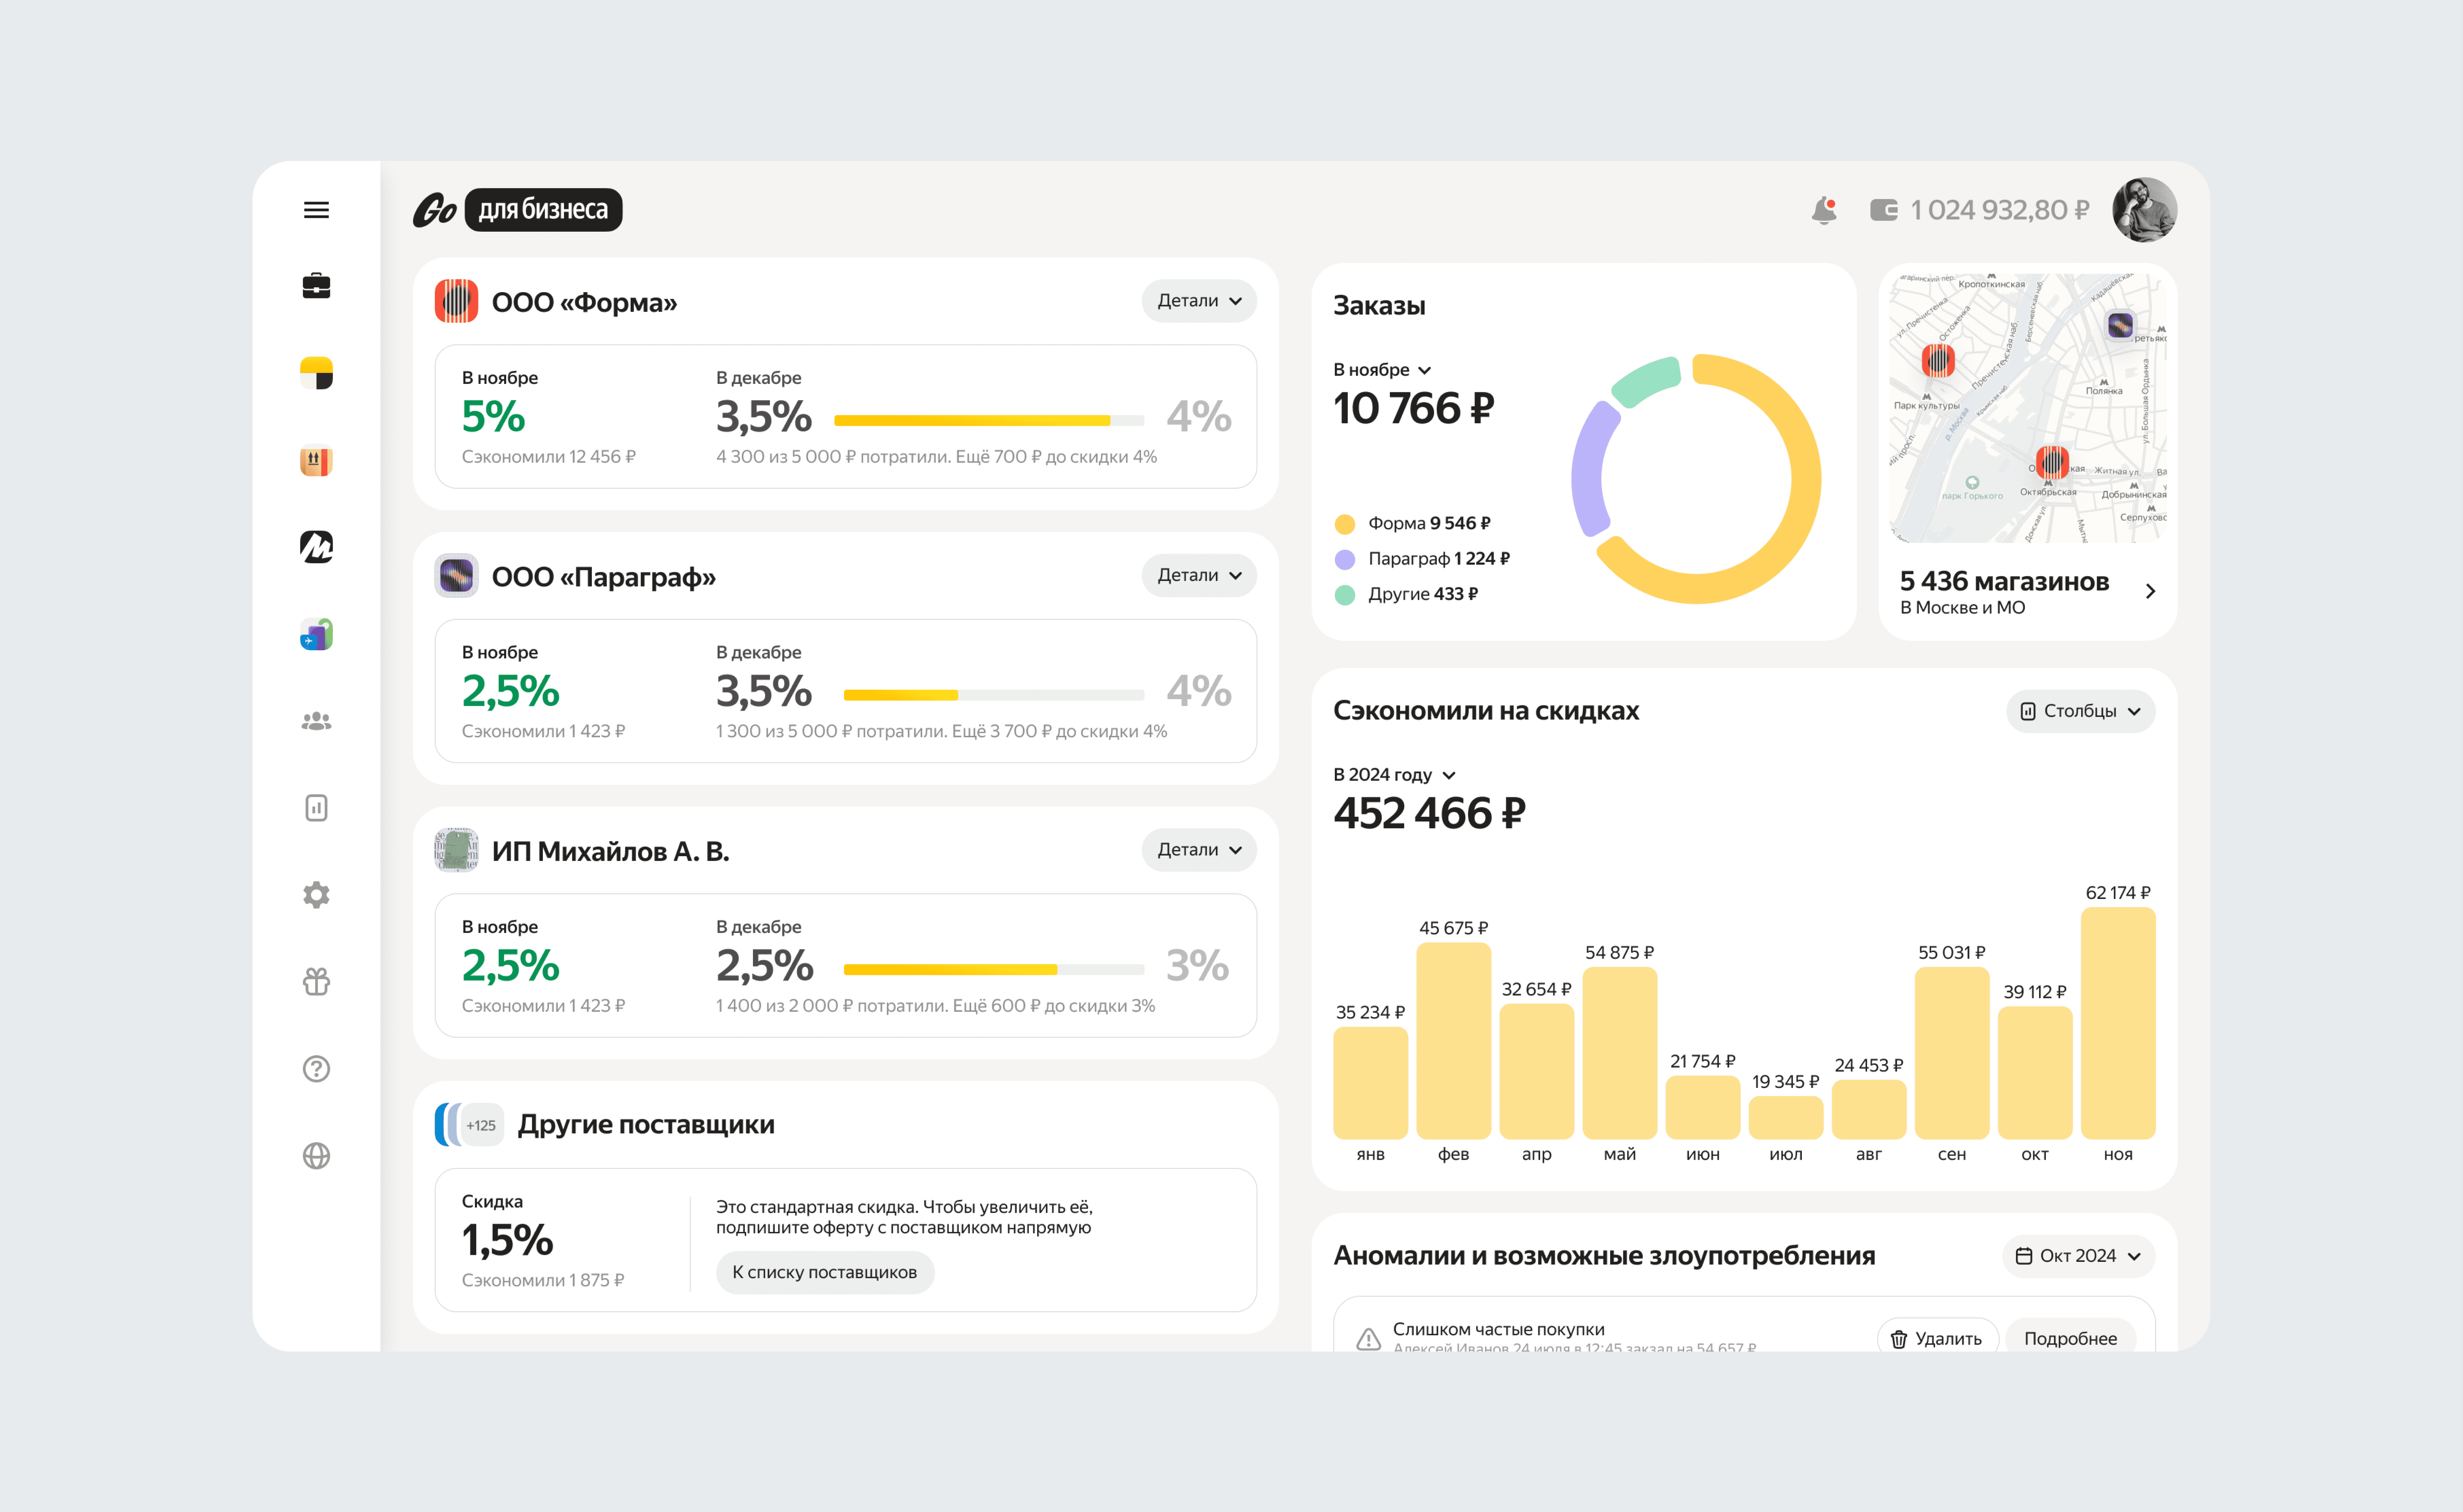Click the help question mark icon
Screen dimensions: 2463x1512
coord(316,1069)
